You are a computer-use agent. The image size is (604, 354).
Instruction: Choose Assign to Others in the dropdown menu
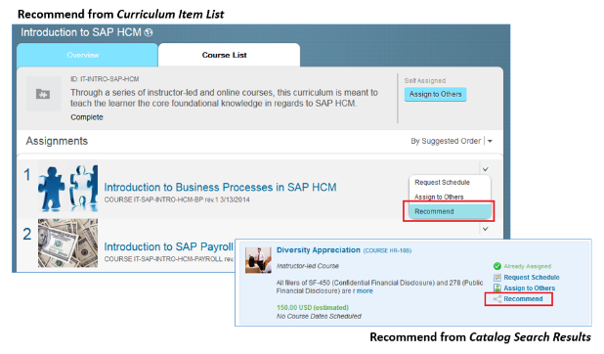[439, 197]
